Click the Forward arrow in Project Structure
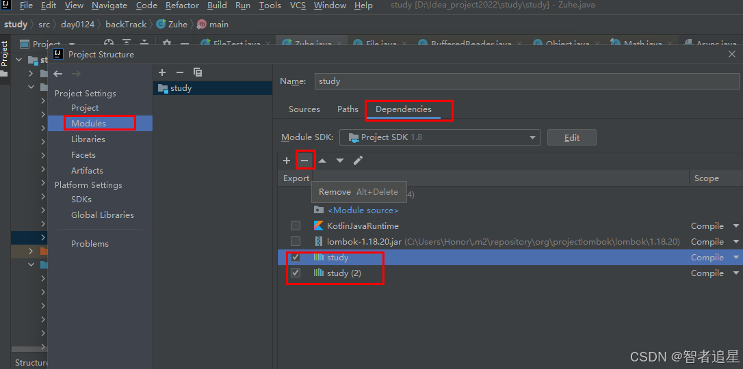This screenshot has height=369, width=743. click(x=76, y=74)
